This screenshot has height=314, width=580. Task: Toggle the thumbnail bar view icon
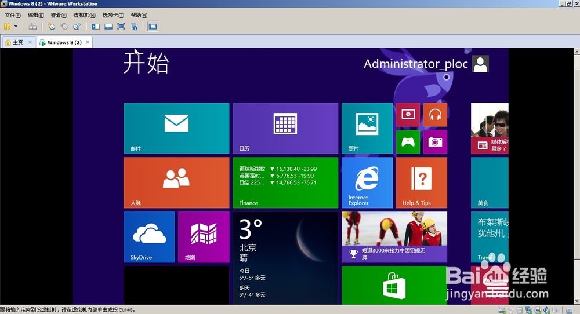pyautogui.click(x=108, y=27)
